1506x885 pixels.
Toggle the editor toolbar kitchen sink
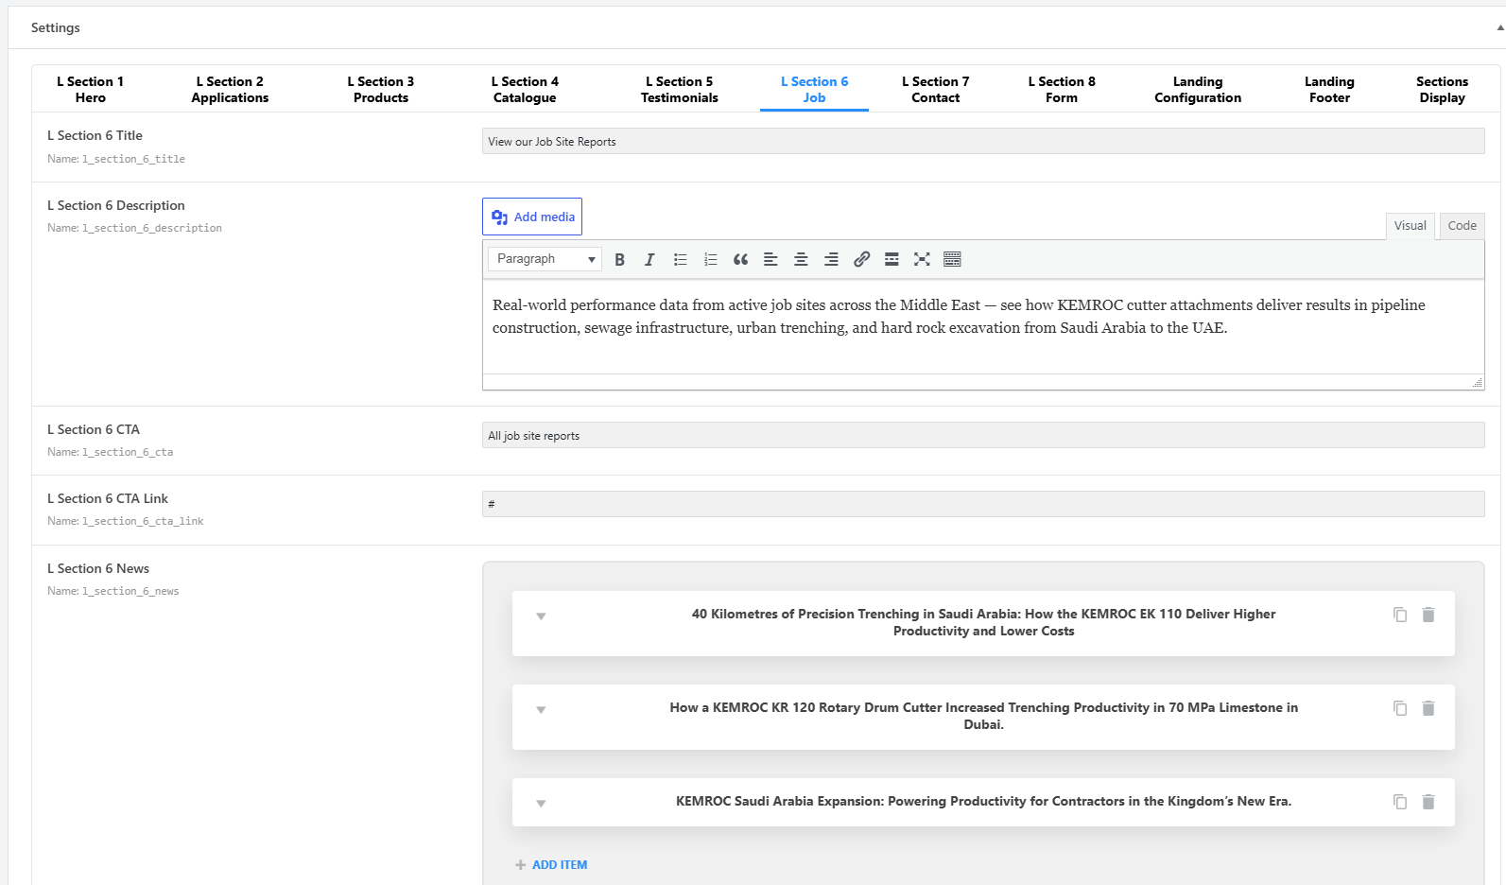952,259
